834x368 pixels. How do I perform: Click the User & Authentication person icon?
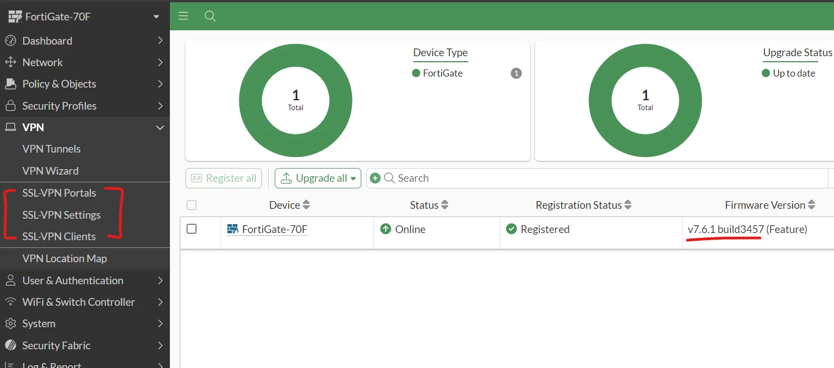tap(10, 280)
